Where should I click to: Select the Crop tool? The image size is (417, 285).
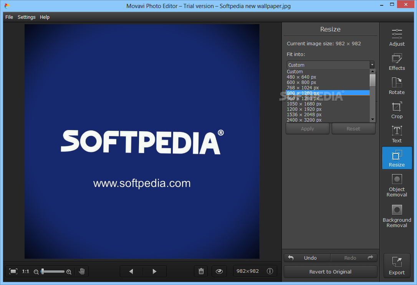397,110
